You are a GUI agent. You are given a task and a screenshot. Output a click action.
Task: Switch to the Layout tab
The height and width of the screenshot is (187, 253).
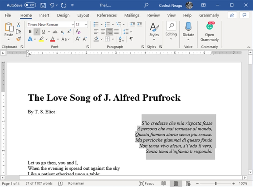[83, 15]
